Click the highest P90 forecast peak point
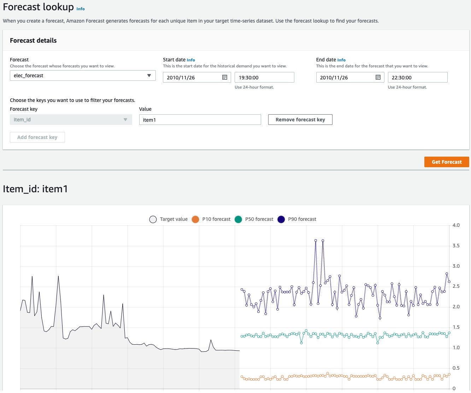Image resolution: width=471 pixels, height=393 pixels. pyautogui.click(x=316, y=241)
